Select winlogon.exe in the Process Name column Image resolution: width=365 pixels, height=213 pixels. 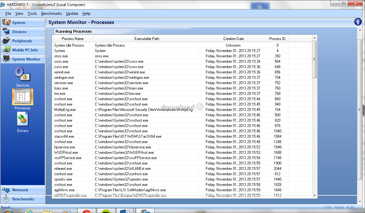[64, 78]
